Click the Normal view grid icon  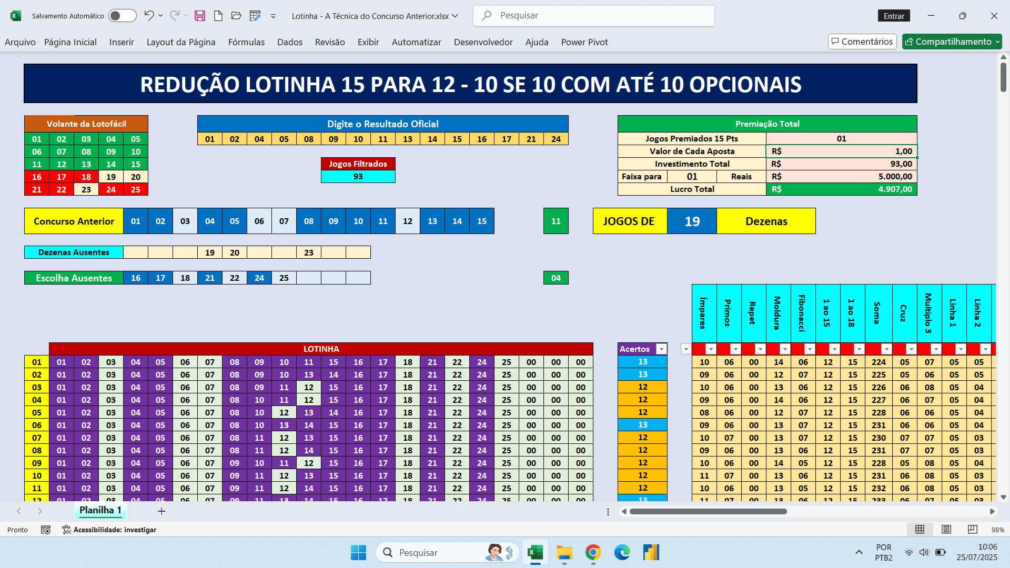click(920, 530)
